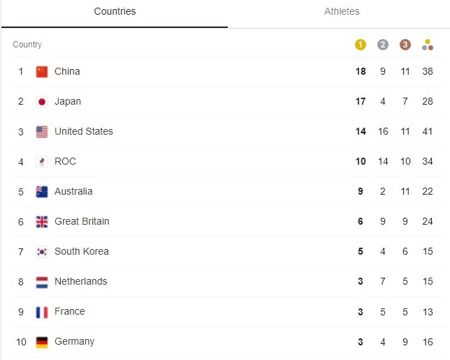The width and height of the screenshot is (450, 360).
Task: Click the silver medal column icon
Action: 382,45
